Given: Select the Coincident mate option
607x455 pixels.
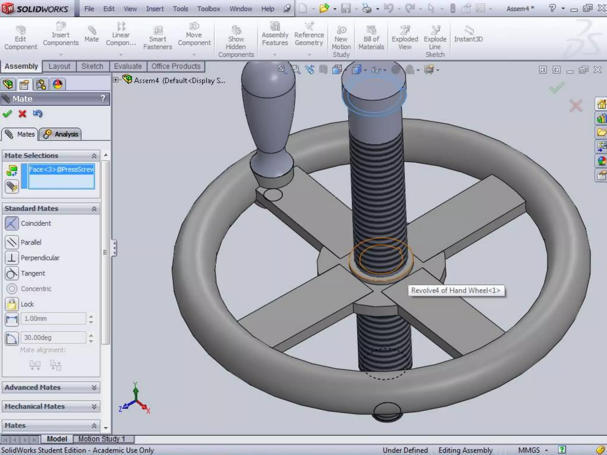Looking at the screenshot, I should [x=12, y=223].
